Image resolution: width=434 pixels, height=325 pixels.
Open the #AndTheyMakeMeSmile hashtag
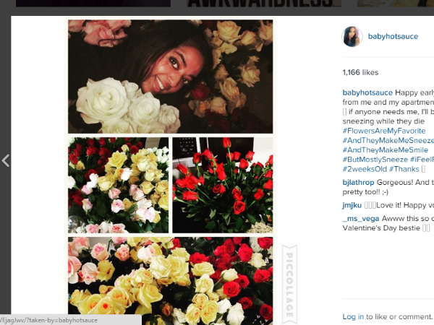pyautogui.click(x=386, y=149)
